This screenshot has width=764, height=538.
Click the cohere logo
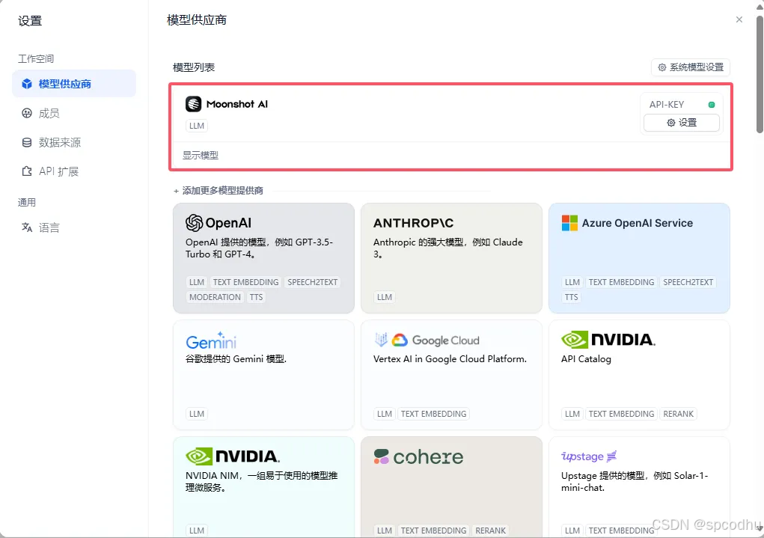pos(418,456)
